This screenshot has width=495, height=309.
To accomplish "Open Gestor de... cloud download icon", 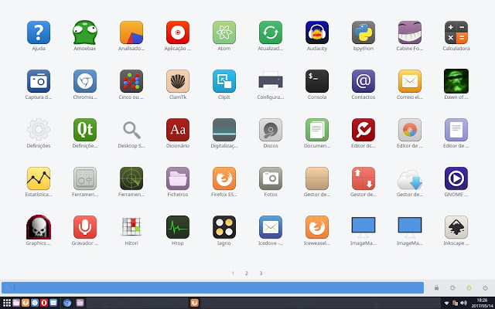I will click(x=410, y=179).
